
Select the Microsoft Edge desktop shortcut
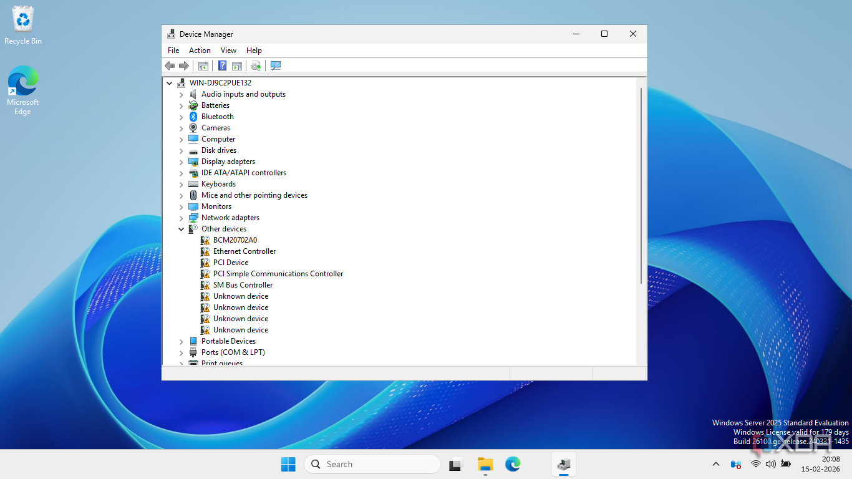point(22,90)
